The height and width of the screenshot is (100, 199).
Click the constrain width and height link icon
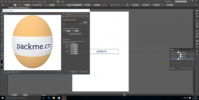162,5
